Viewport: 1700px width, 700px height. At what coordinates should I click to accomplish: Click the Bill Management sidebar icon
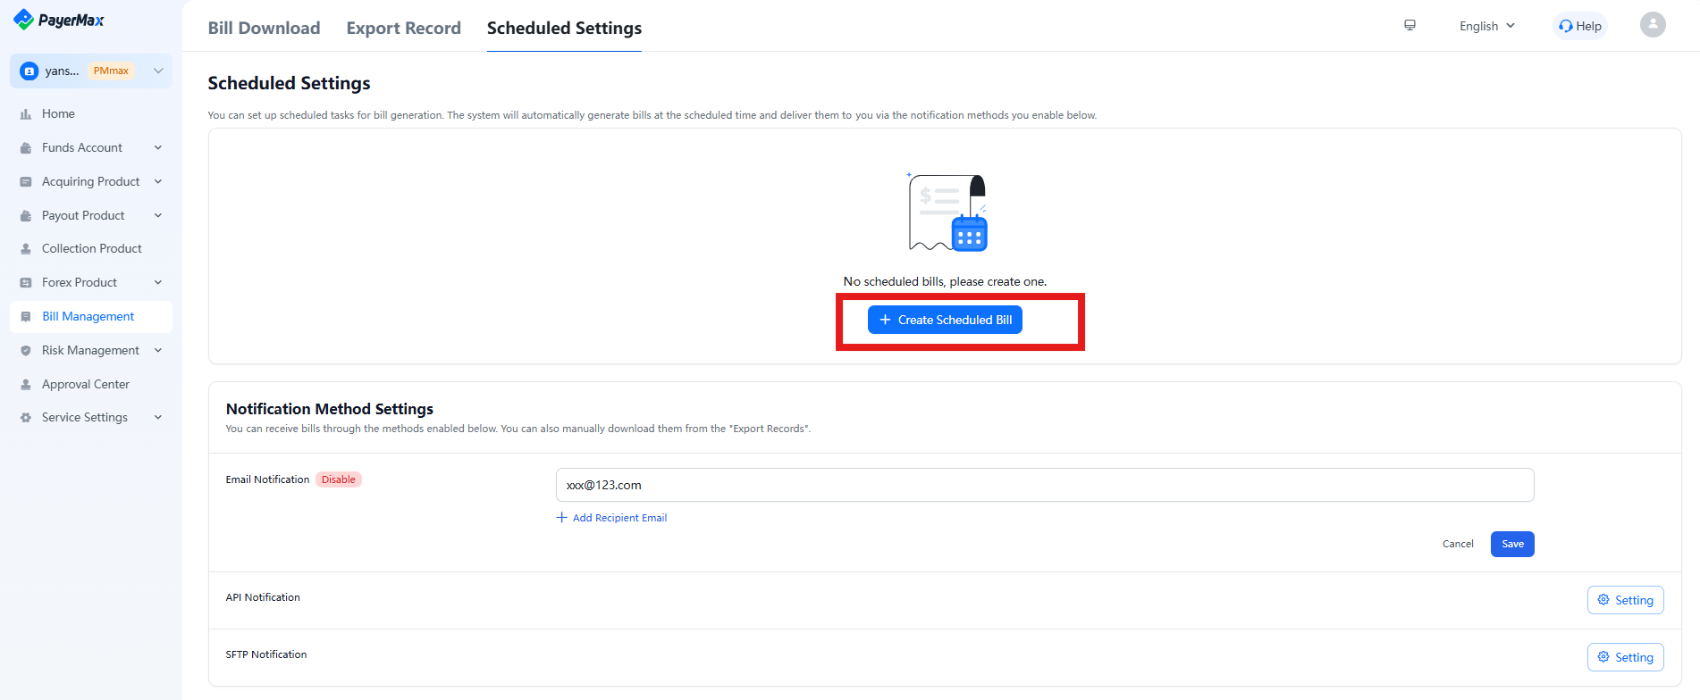coord(26,317)
